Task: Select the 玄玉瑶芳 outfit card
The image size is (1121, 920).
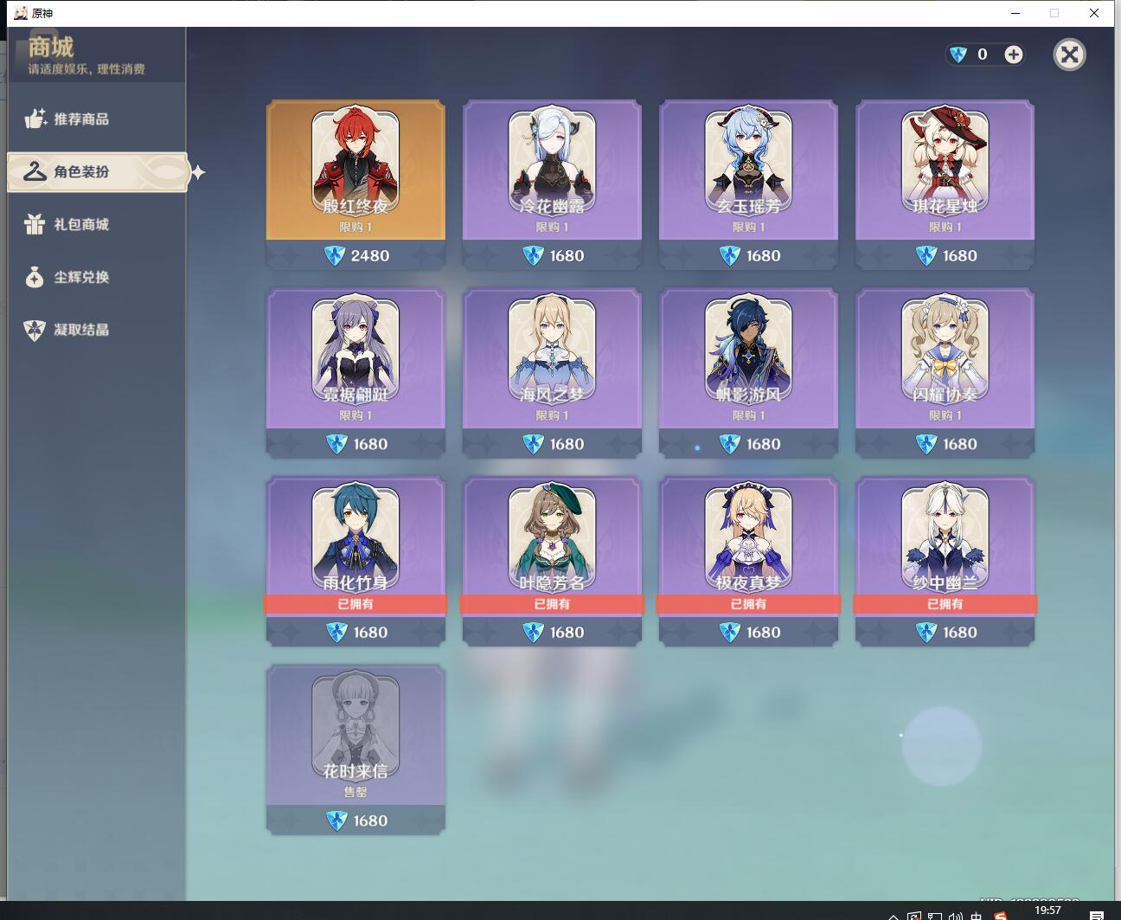Action: click(748, 185)
